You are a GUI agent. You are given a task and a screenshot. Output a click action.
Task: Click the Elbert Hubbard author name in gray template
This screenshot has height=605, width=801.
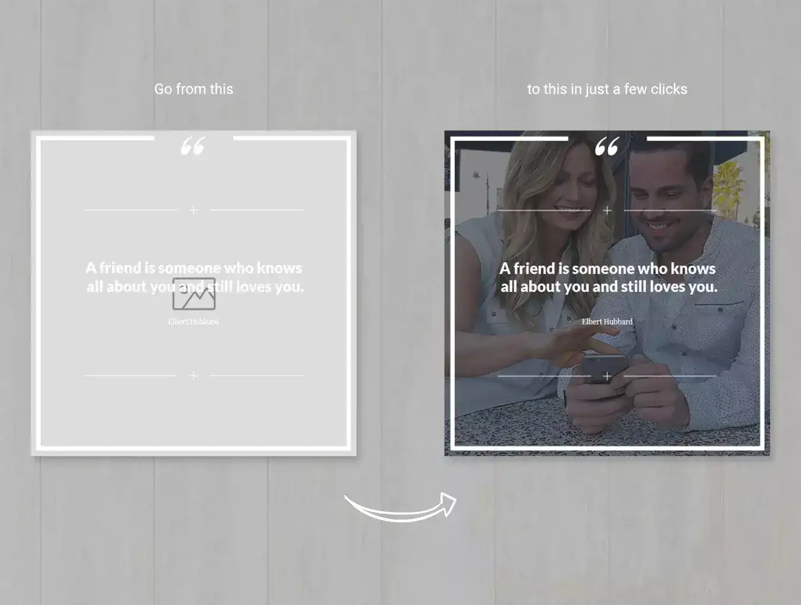(x=193, y=321)
